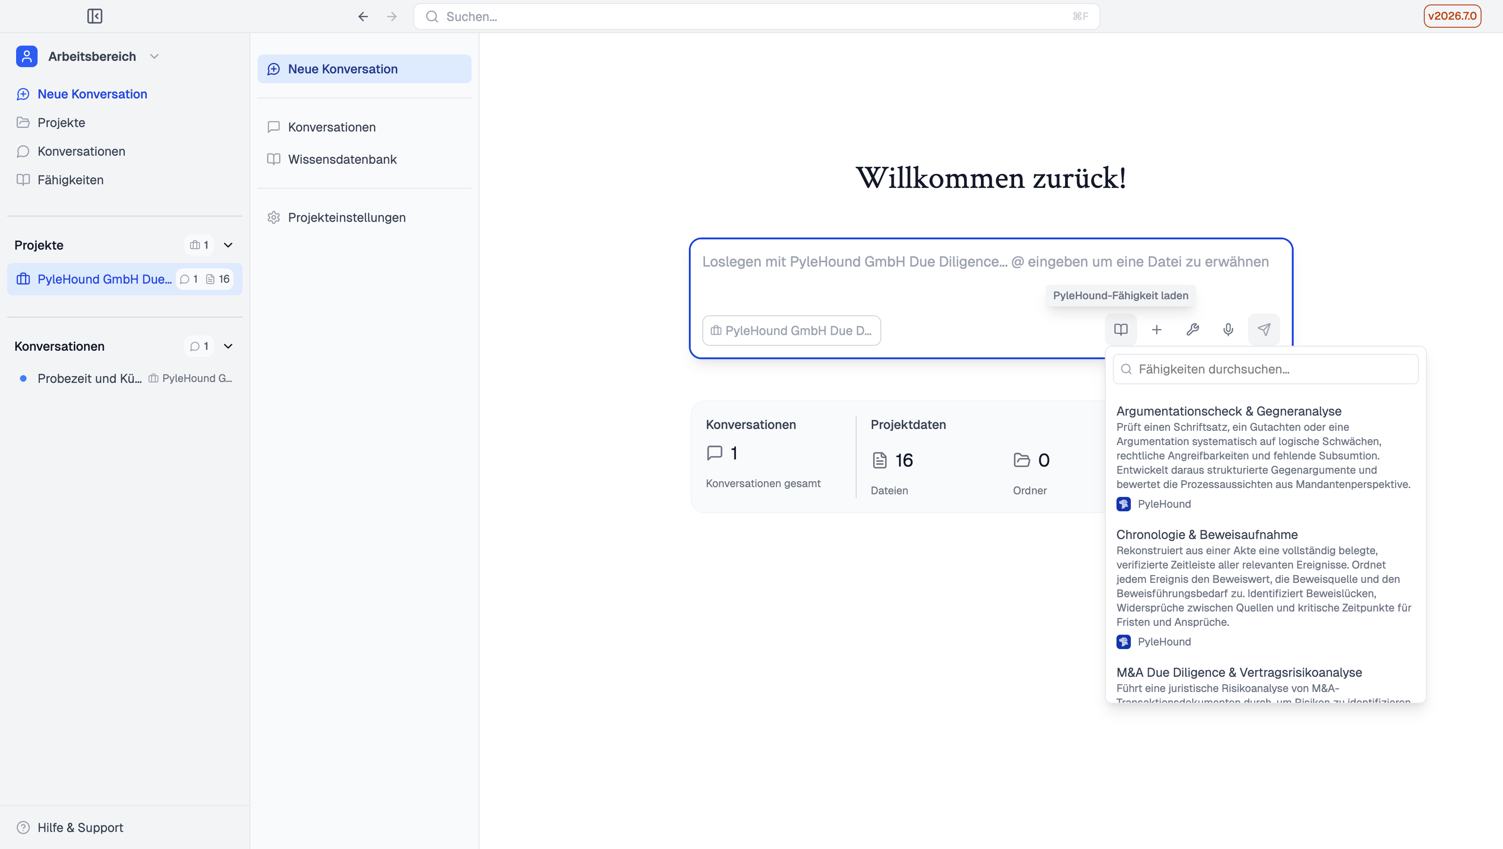1503x849 pixels.
Task: Open Projekteinstellungen
Action: [x=364, y=218]
